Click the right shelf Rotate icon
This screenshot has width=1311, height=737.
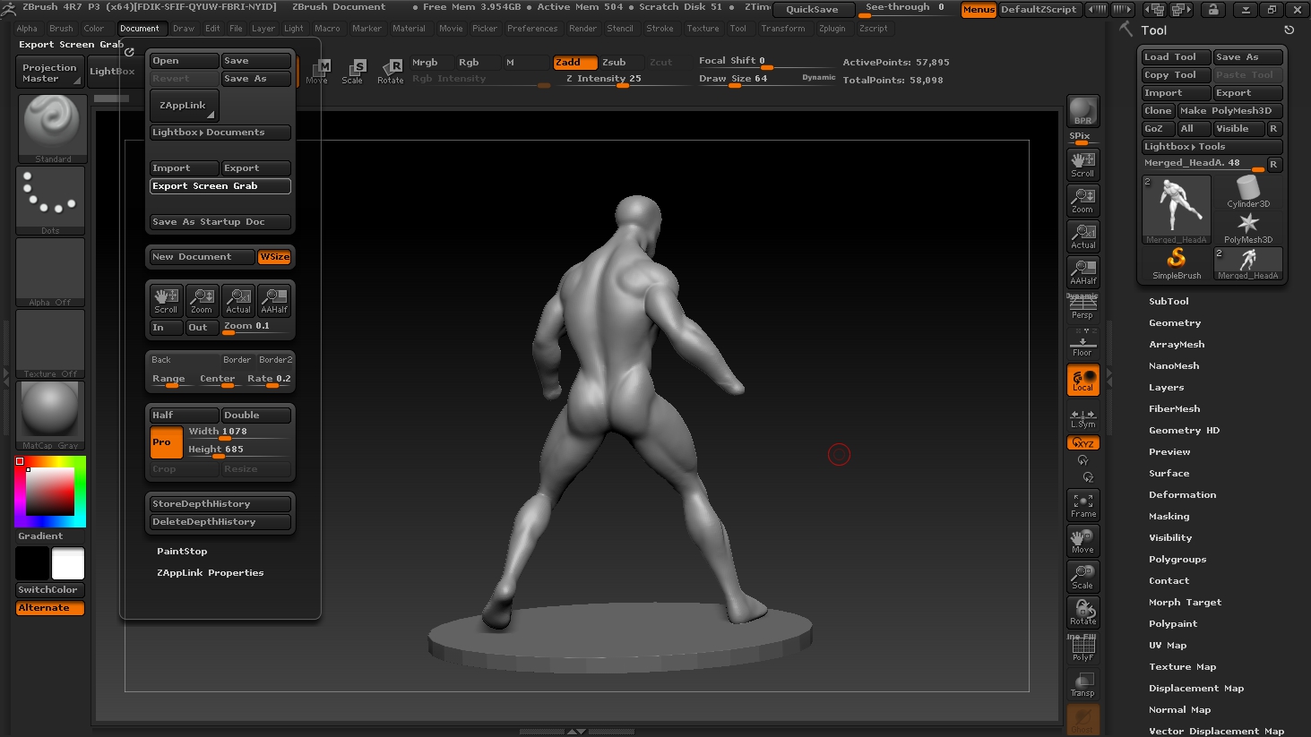click(1082, 613)
